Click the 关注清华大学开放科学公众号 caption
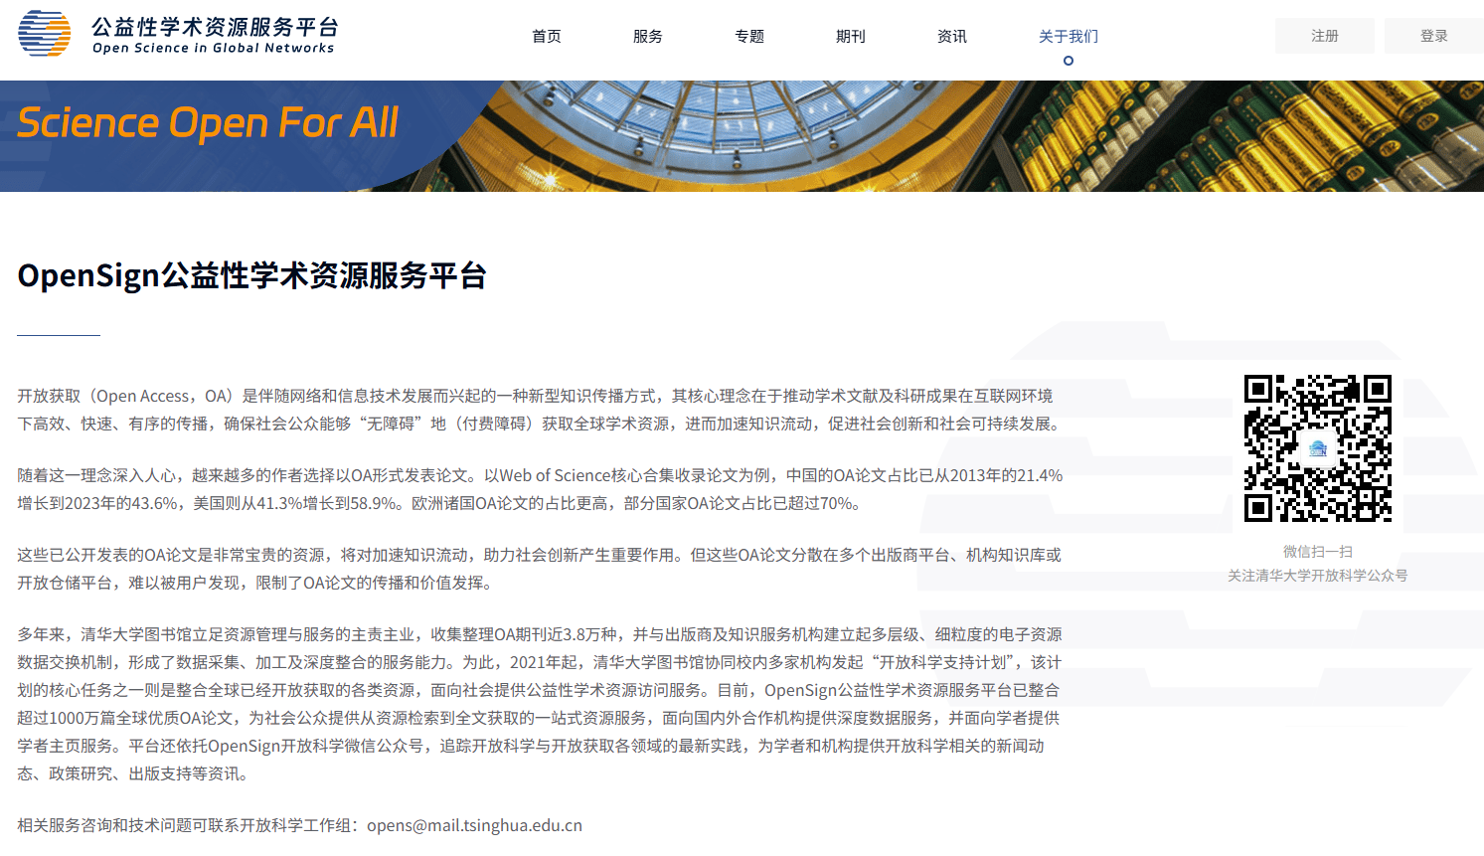This screenshot has width=1484, height=856. pos(1318,576)
